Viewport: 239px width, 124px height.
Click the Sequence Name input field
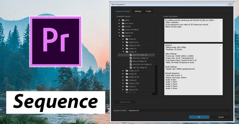(179, 111)
